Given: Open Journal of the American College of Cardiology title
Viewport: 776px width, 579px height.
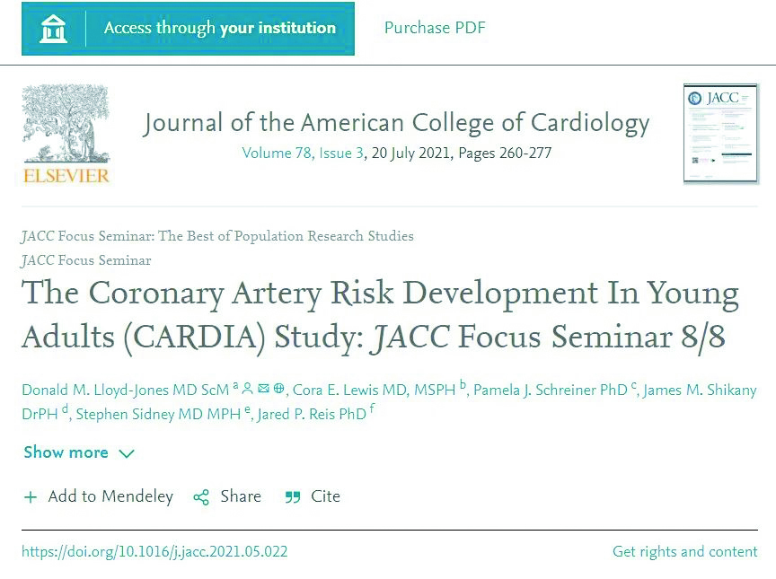Looking at the screenshot, I should (x=396, y=124).
